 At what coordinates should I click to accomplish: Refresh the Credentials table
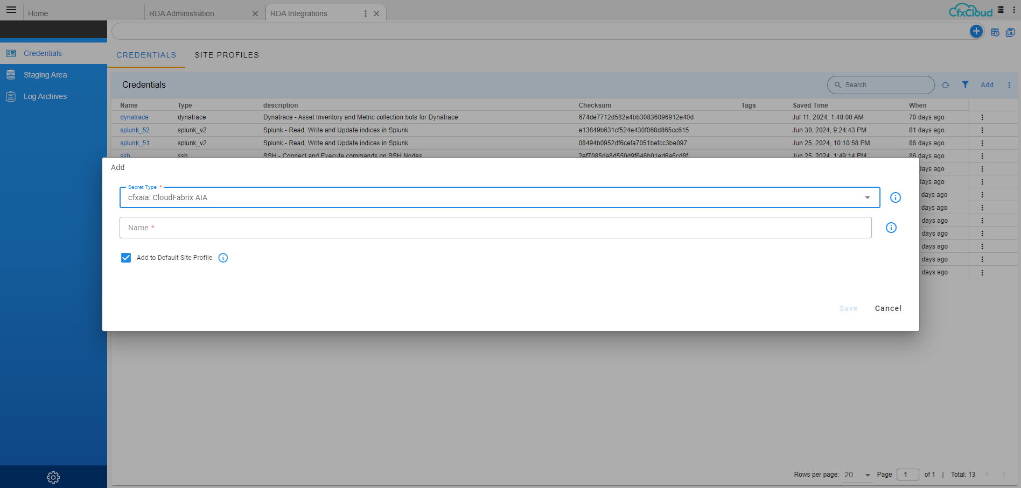tap(946, 85)
